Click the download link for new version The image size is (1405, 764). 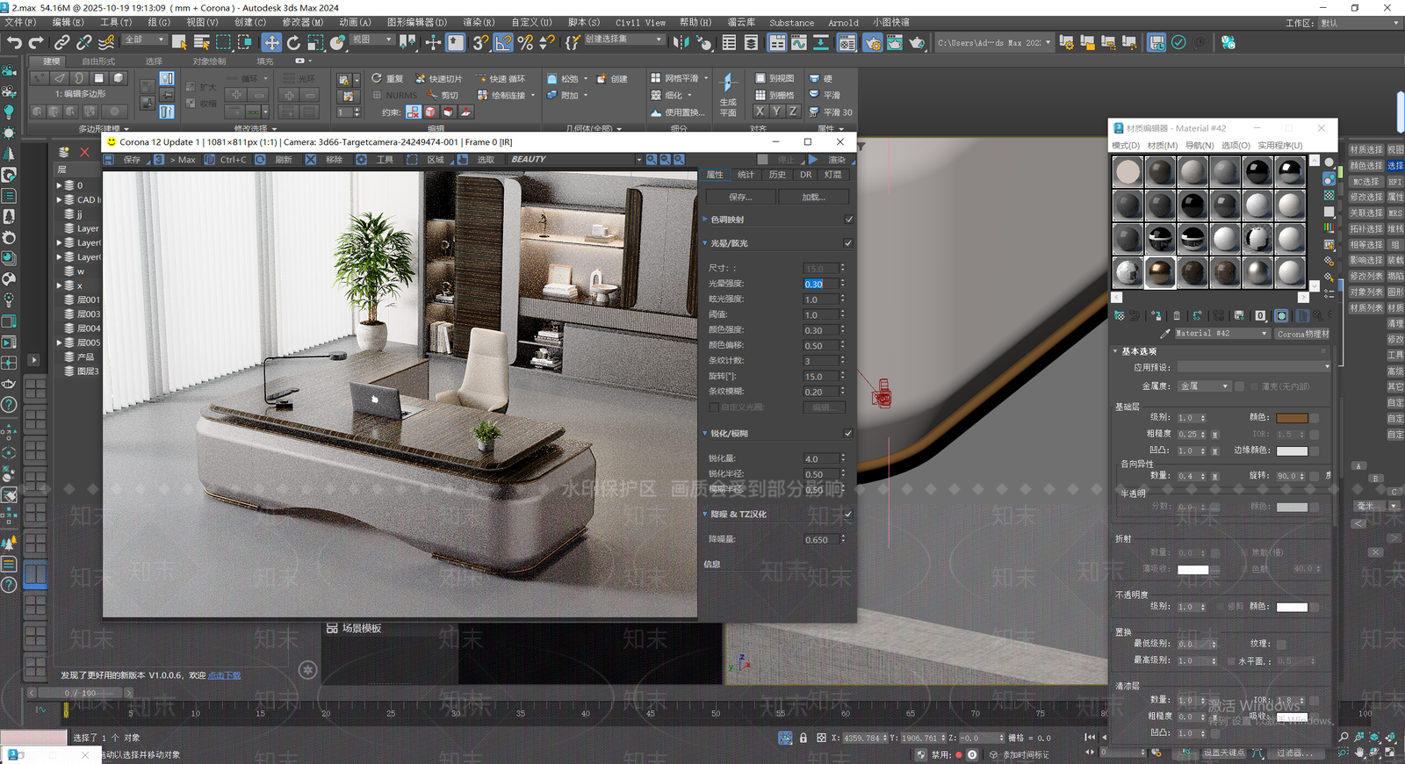pos(224,675)
